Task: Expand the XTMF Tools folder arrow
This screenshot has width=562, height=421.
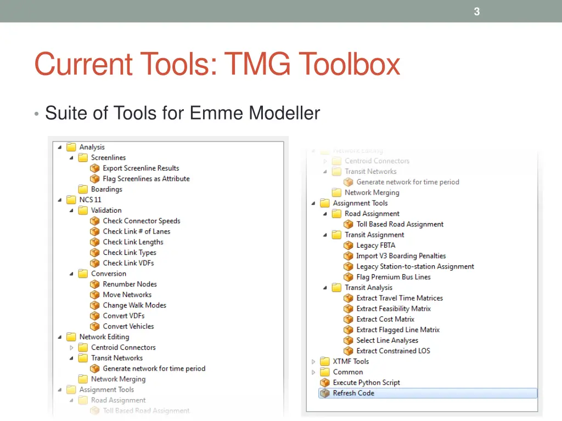Action: [313, 362]
